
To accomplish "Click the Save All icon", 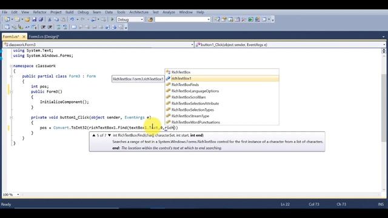I will tap(41, 19).
